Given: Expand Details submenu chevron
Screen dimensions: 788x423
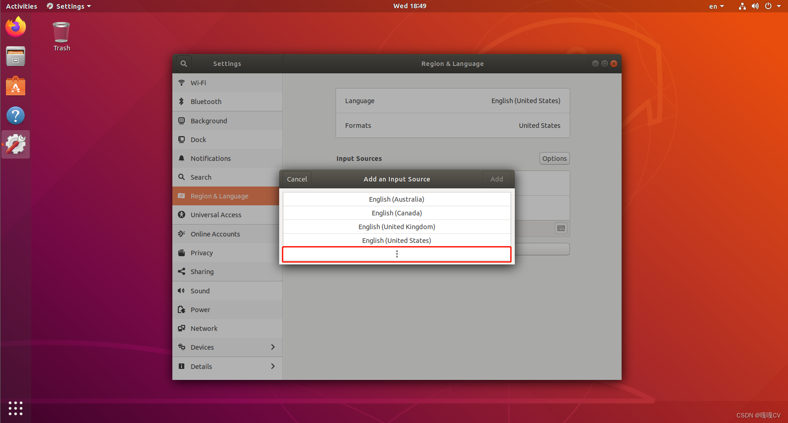Looking at the screenshot, I should click(x=273, y=366).
